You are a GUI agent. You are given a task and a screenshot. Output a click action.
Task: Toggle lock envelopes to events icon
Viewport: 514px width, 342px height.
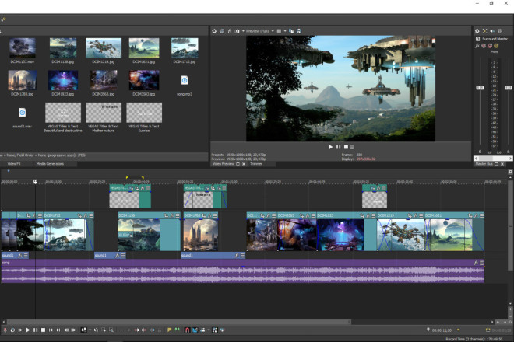[215, 330]
